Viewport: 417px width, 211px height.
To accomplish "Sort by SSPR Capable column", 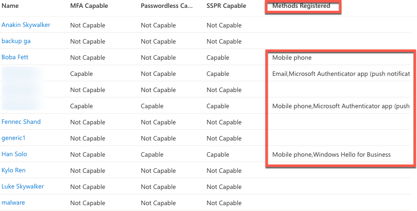I will (x=226, y=6).
